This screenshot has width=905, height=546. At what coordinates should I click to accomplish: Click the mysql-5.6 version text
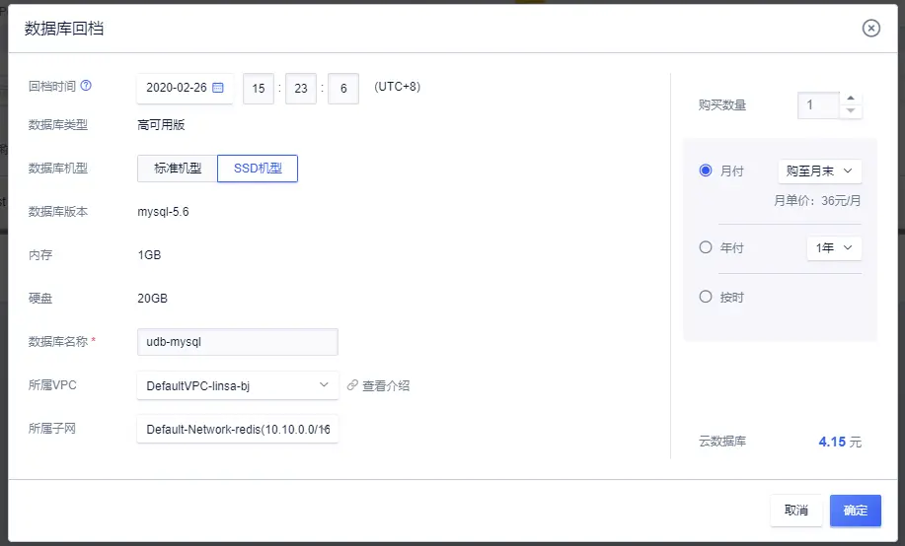click(163, 212)
